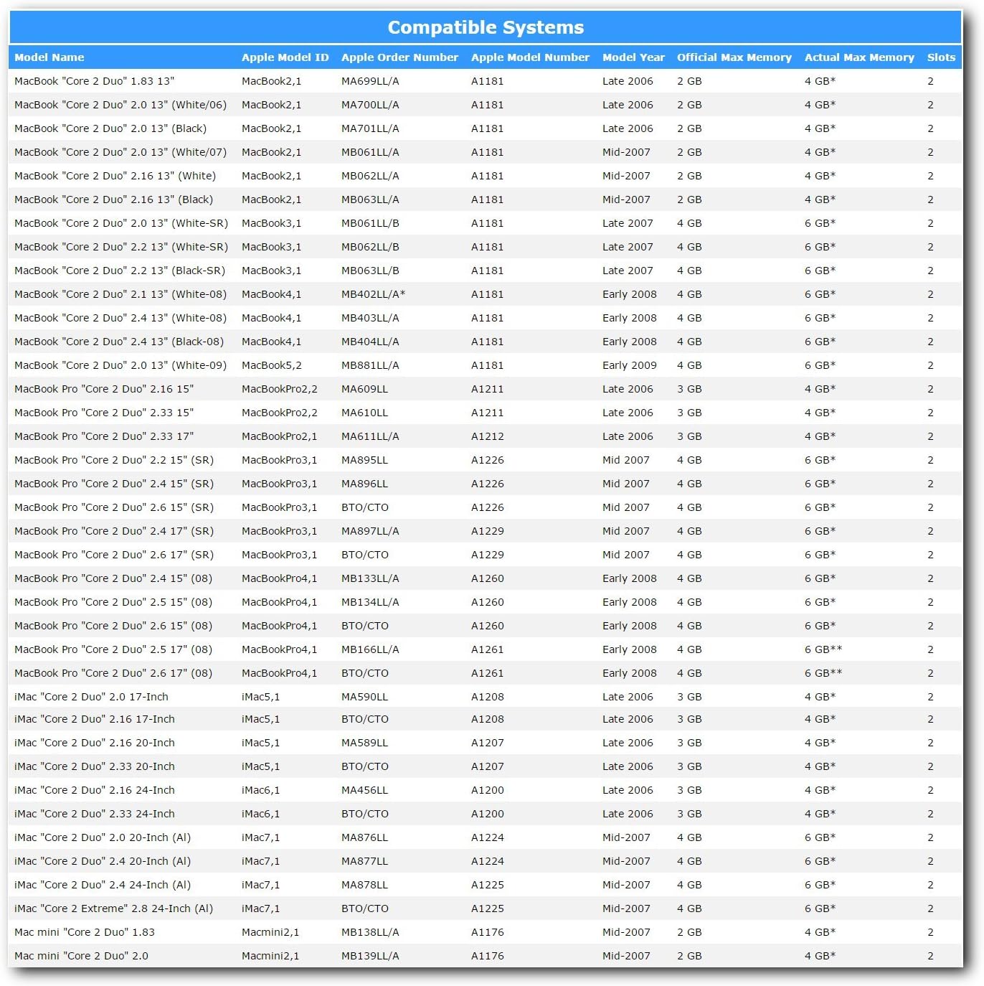Select MacBook Pro "Core 2 Duo" 2.16 15"
The width and height of the screenshot is (984, 986).
(x=104, y=389)
